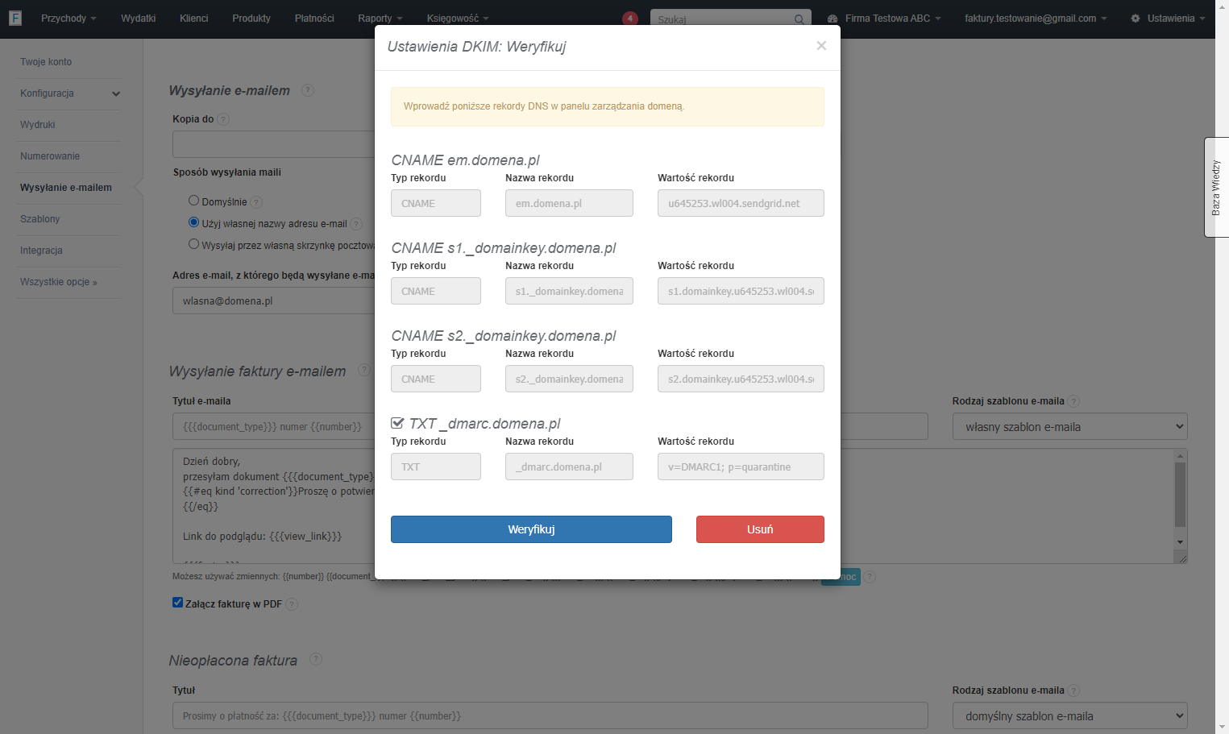Click the F logo in the top bar
Viewport: 1229px width, 734px height.
[x=15, y=18]
